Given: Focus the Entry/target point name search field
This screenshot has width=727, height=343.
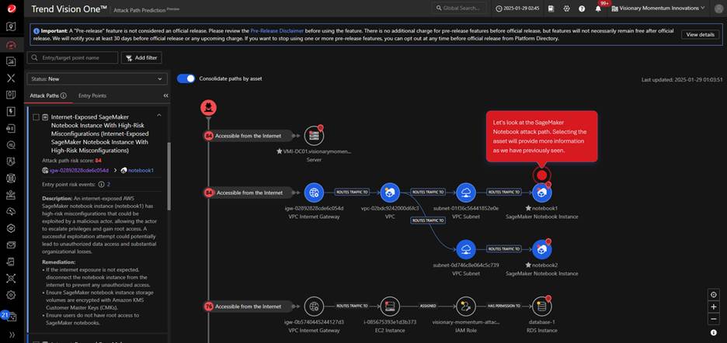Looking at the screenshot, I should pos(72,58).
